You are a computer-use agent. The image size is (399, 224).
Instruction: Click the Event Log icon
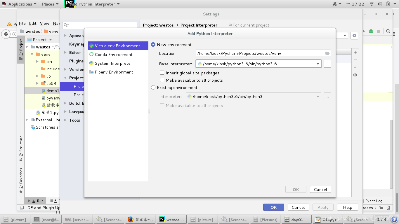point(363,201)
